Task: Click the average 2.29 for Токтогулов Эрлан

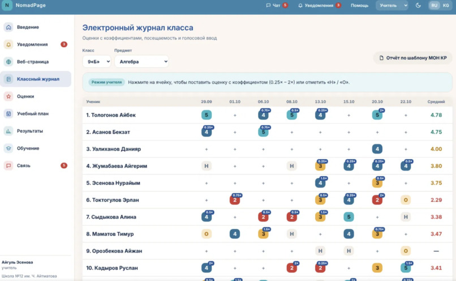Action: (436, 200)
